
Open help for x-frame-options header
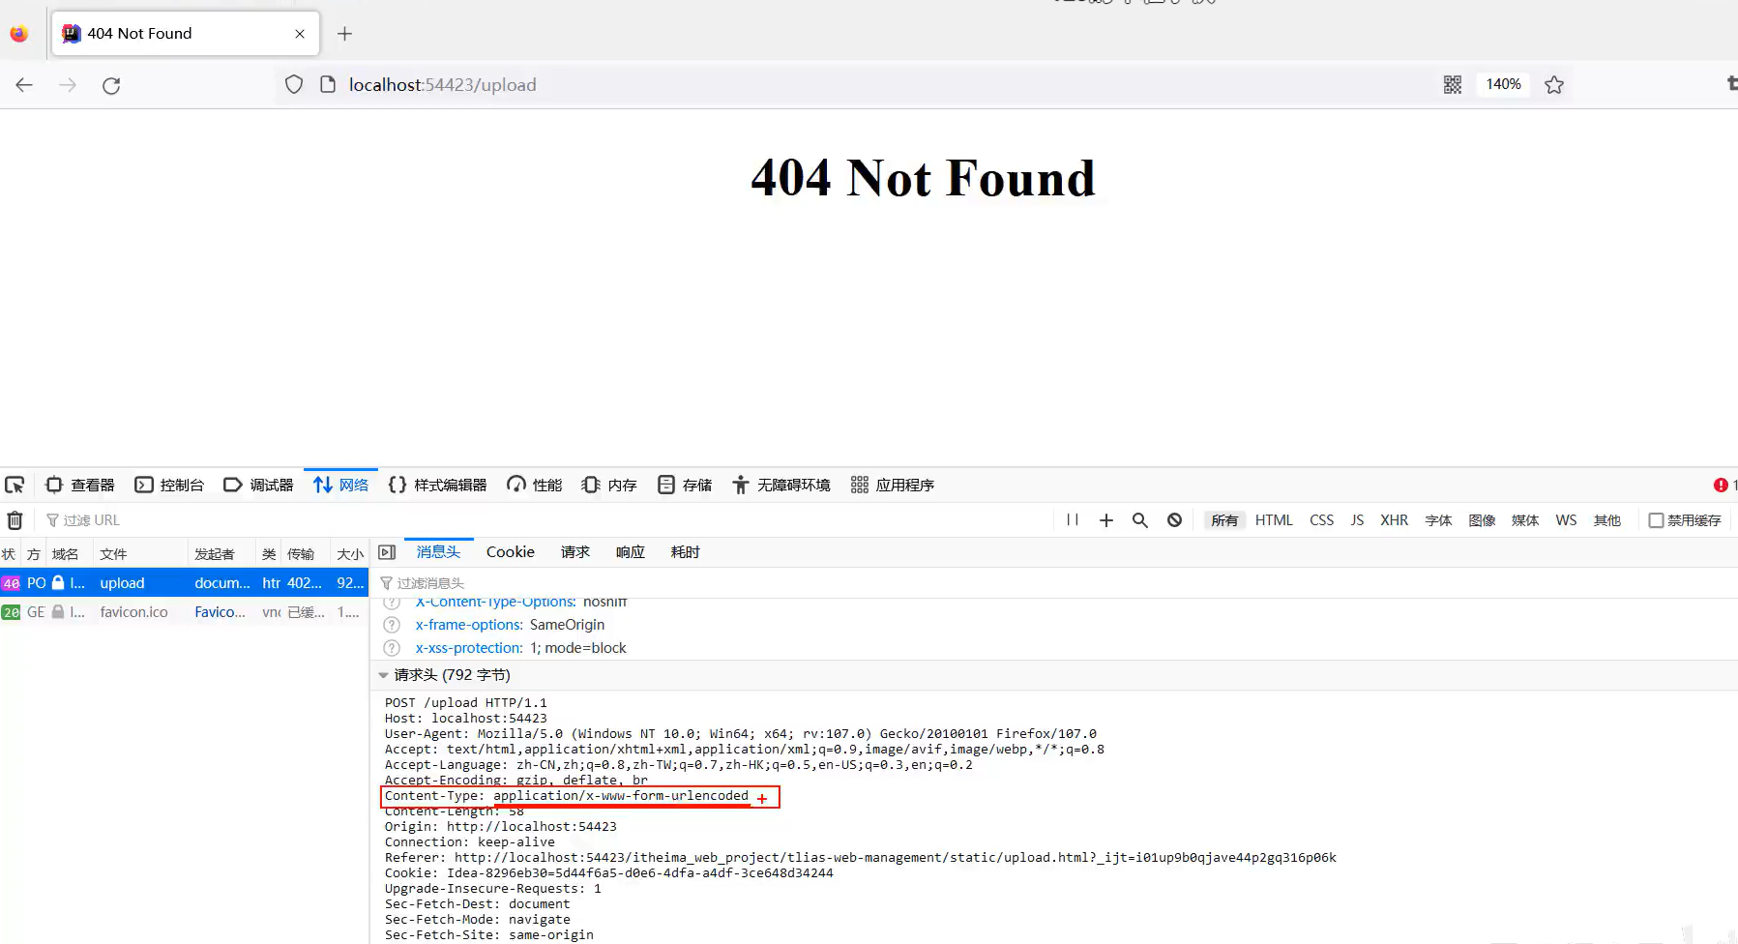pyautogui.click(x=392, y=625)
